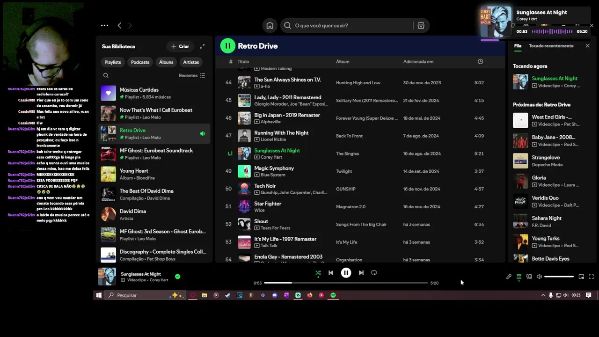Open the Recentes sort dropdown
599x337 pixels.
click(x=192, y=75)
